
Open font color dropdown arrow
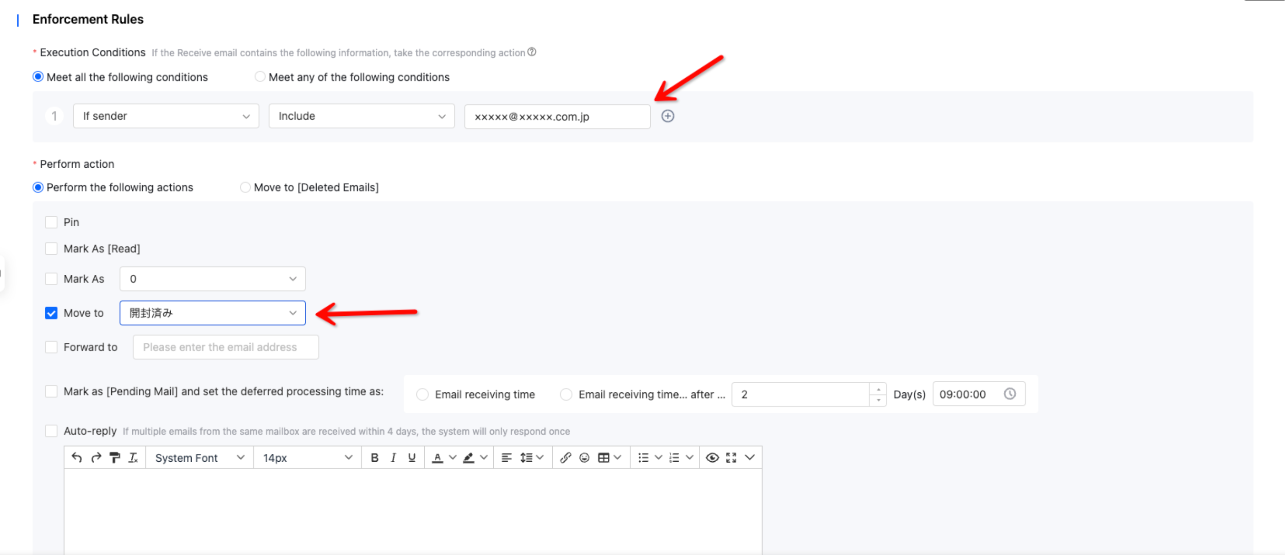[453, 457]
